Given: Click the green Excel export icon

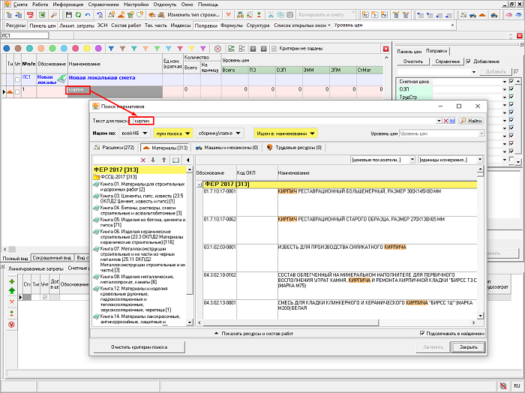Looking at the screenshot, I should pos(42,15).
